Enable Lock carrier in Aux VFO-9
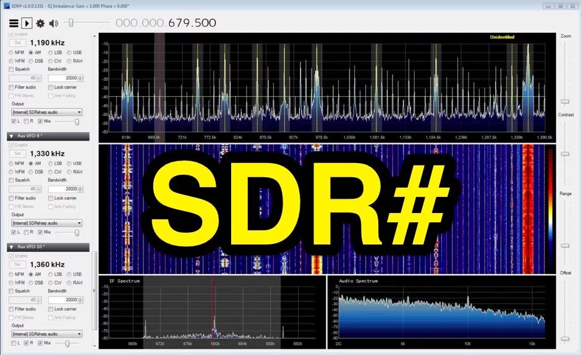Image resolution: width=581 pixels, height=355 pixels. click(x=51, y=198)
